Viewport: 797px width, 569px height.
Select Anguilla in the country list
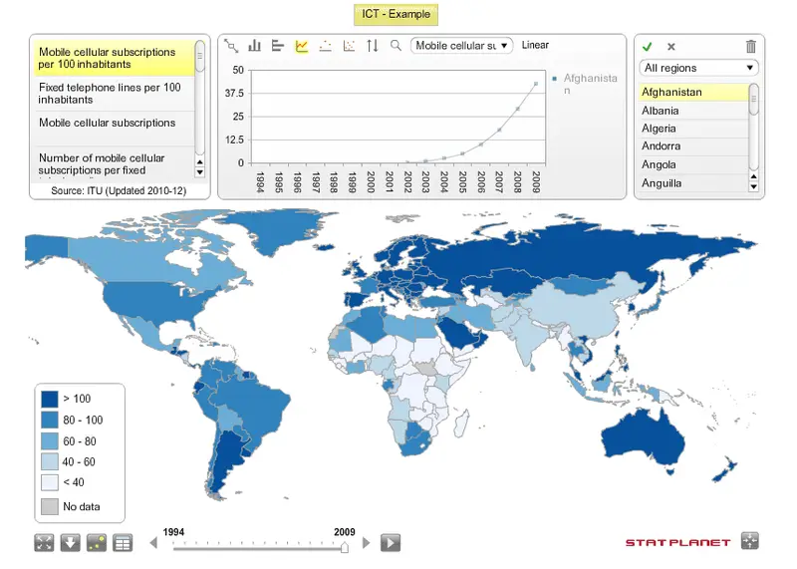pos(693,183)
